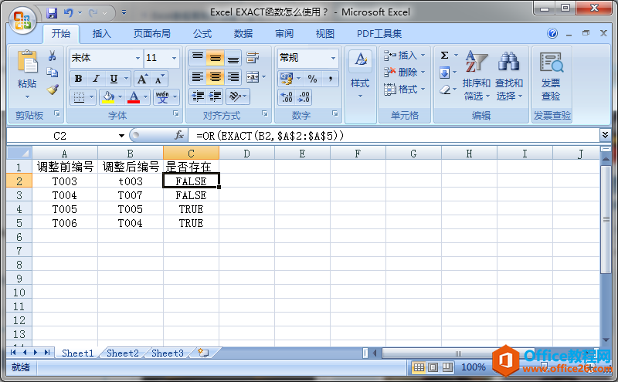
Task: Expand the Name Box dropdown arrow
Action: click(121, 136)
